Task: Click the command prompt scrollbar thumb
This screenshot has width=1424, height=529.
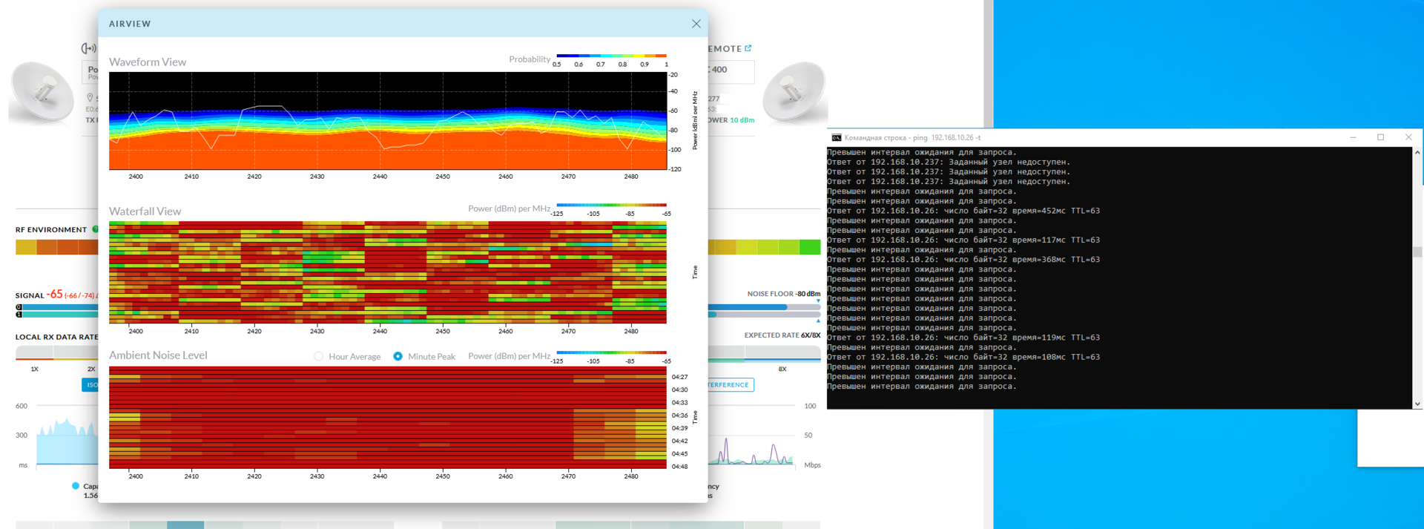Action: click(1417, 252)
